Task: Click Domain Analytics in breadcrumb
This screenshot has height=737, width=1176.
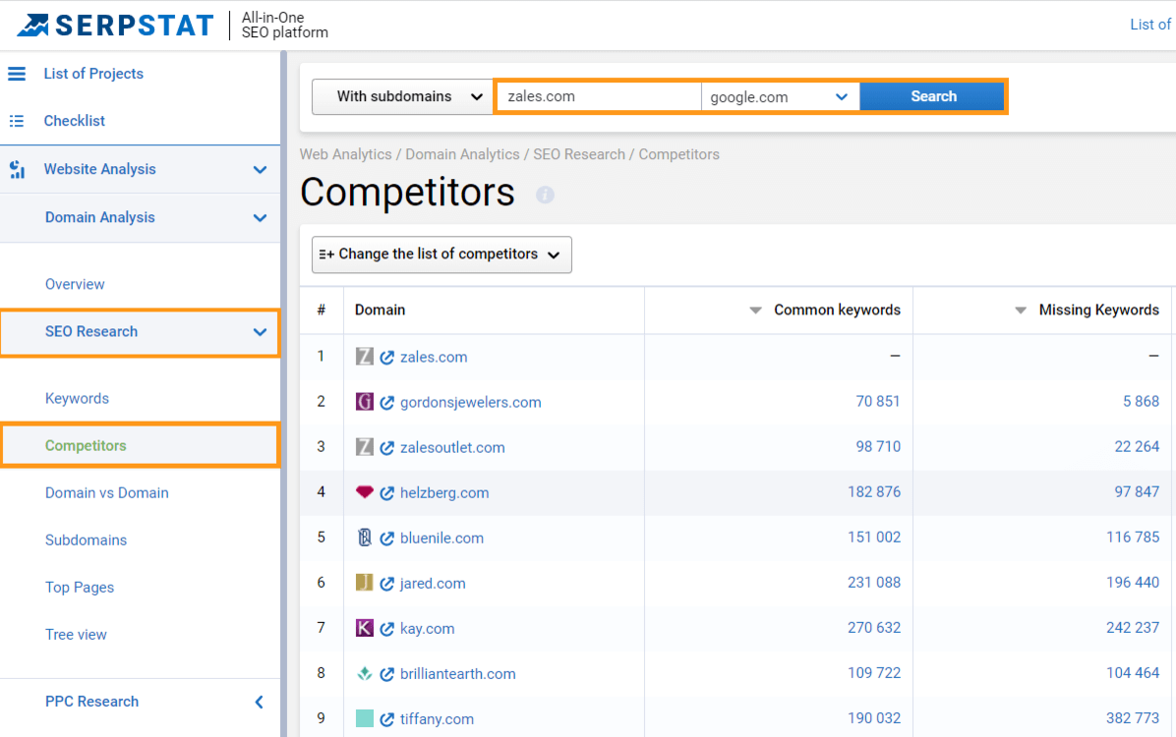Action: [463, 154]
